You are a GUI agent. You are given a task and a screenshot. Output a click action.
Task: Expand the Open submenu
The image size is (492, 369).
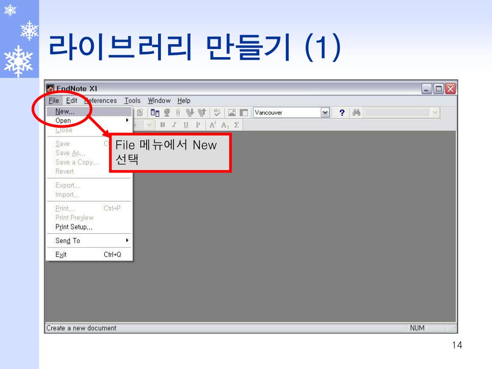pyautogui.click(x=89, y=121)
